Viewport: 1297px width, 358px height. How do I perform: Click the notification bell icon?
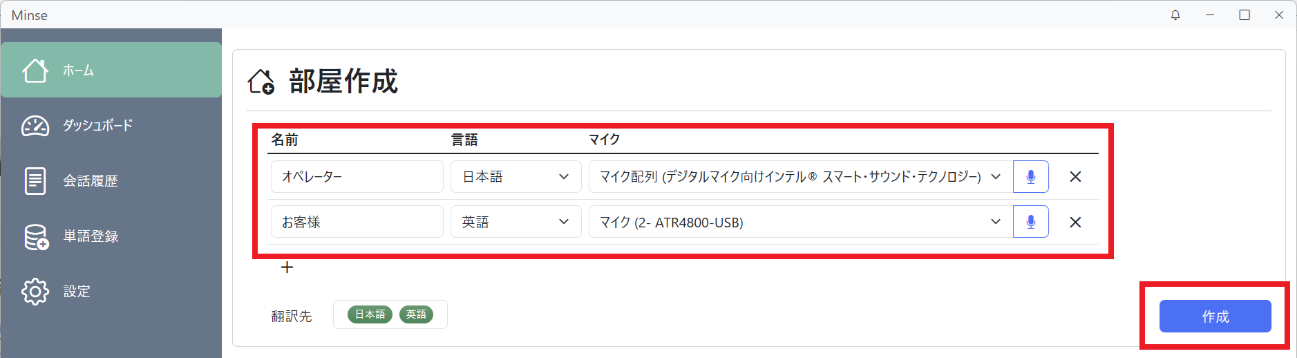point(1175,15)
